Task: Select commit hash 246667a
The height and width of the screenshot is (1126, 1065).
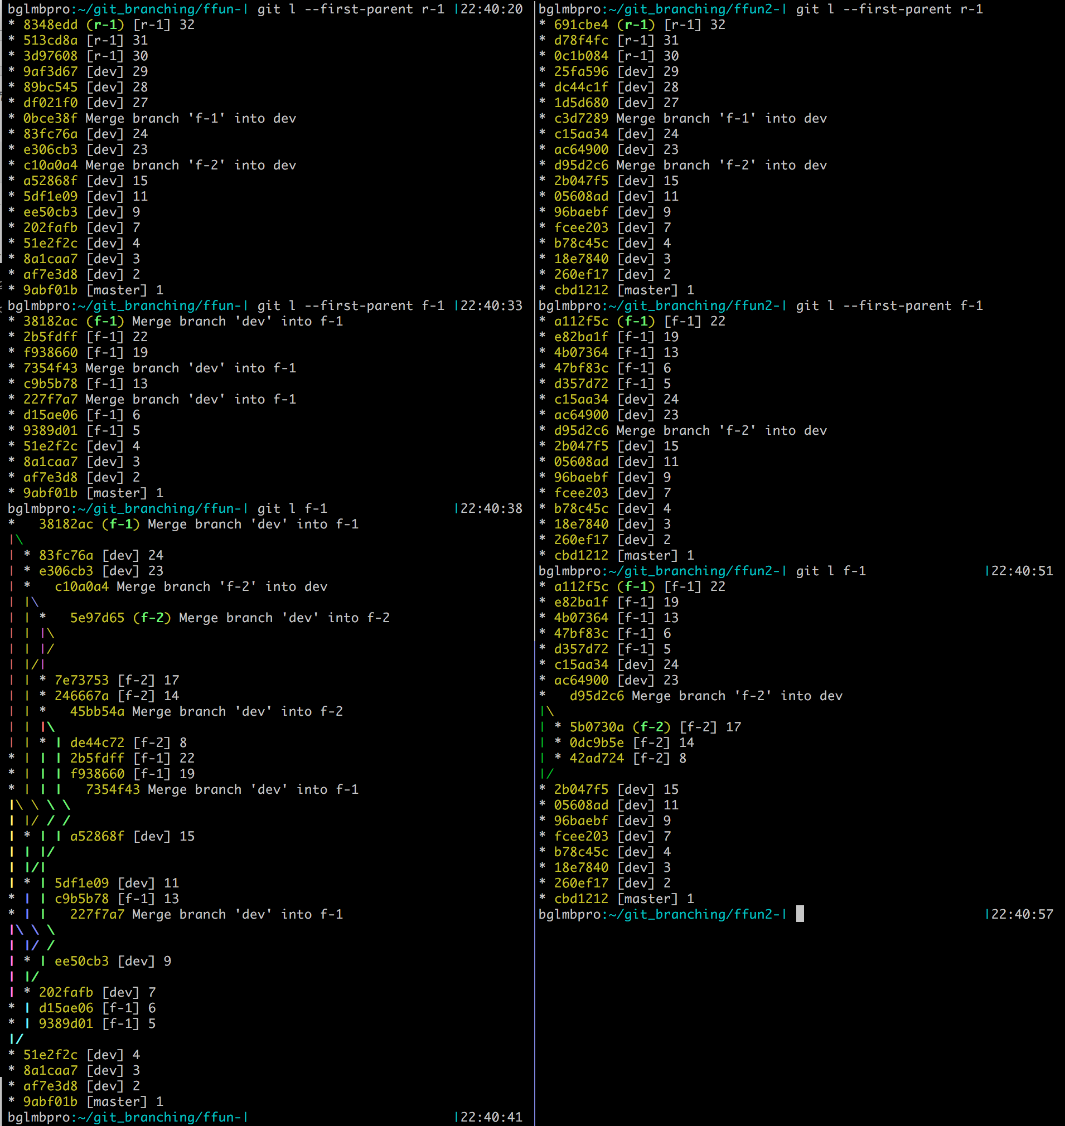Action: point(82,696)
